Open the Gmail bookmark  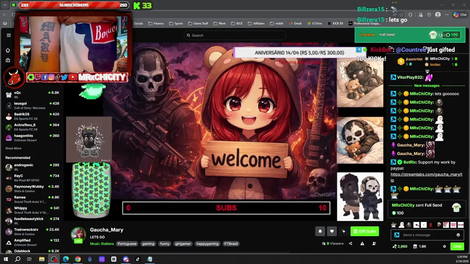pos(294,23)
